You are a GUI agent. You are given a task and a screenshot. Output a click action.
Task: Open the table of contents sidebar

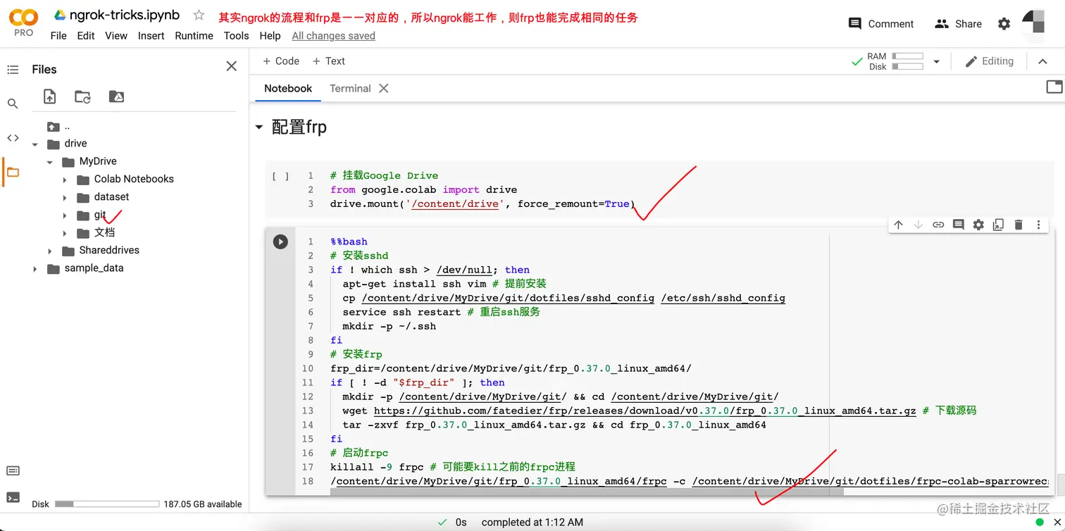[x=13, y=68]
